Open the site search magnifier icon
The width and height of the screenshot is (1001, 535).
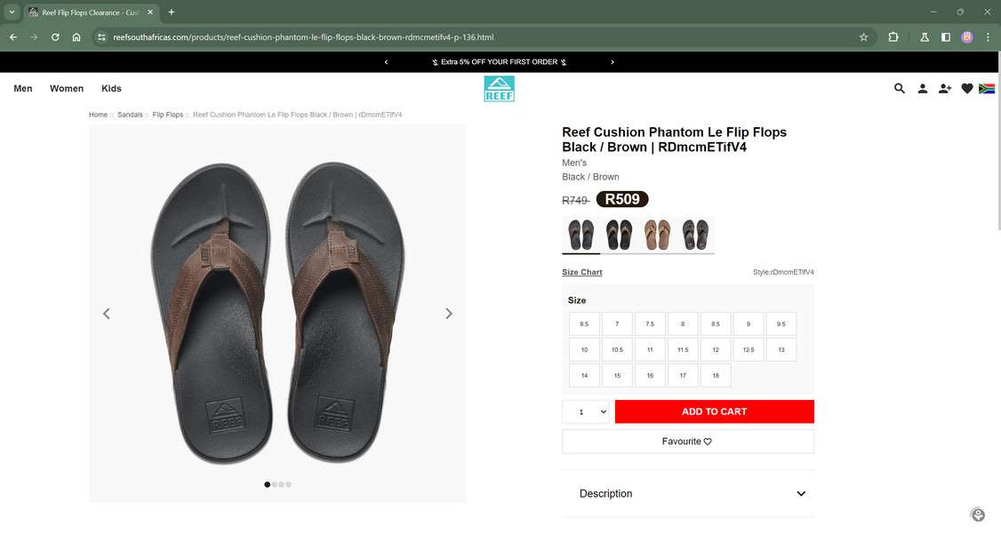click(x=900, y=89)
